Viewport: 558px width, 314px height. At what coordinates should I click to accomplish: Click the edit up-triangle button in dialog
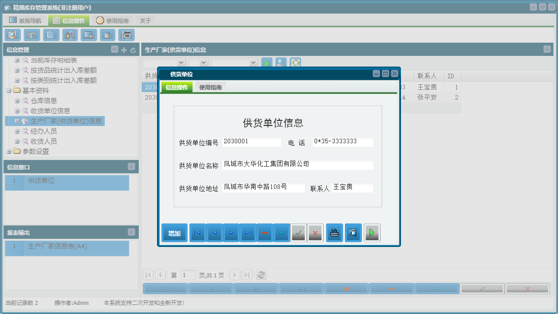tap(282, 233)
